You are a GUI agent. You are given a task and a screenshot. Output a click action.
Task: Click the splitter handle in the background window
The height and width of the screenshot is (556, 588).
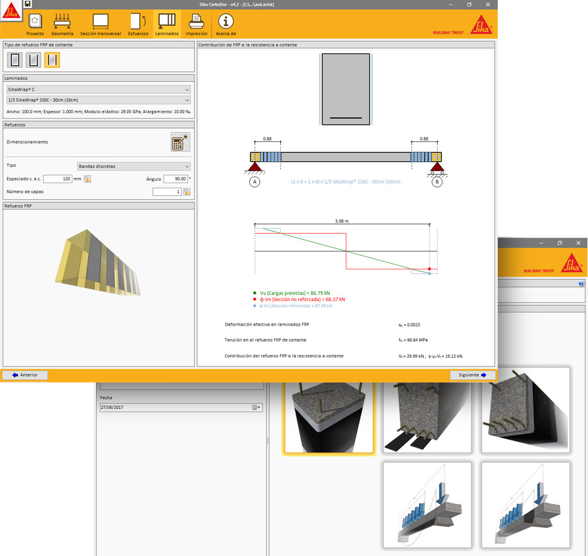pyautogui.click(x=268, y=441)
